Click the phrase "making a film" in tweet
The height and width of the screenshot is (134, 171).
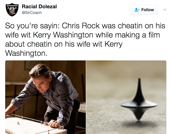[x=137, y=36]
